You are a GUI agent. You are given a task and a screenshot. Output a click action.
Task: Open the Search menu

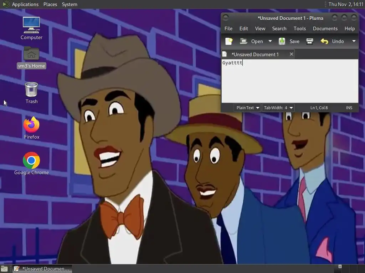tap(279, 28)
